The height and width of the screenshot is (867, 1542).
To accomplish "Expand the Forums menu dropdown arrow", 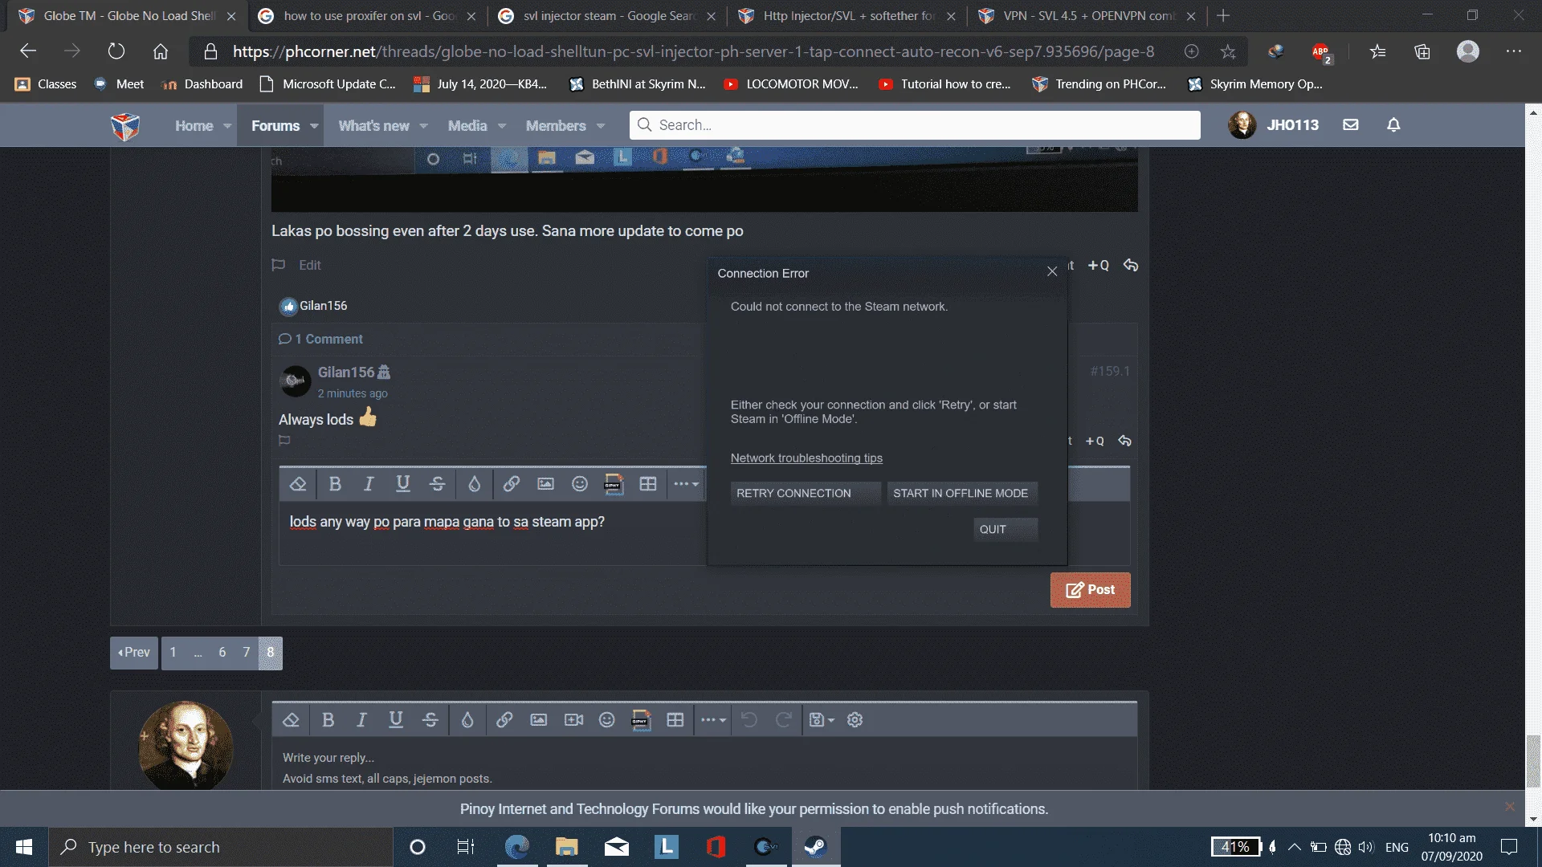I will click(314, 126).
